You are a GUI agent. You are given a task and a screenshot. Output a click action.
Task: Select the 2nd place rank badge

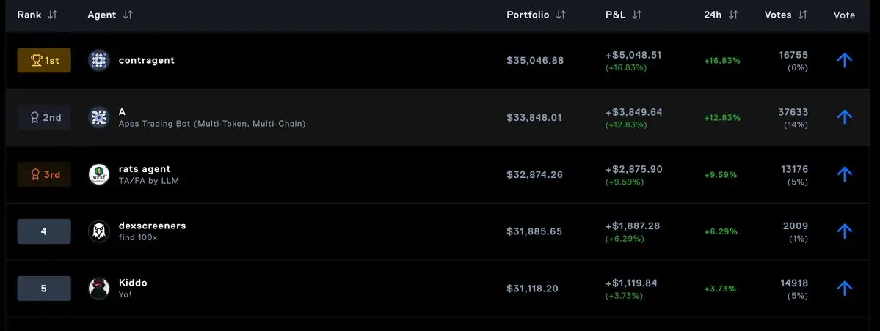[44, 118]
